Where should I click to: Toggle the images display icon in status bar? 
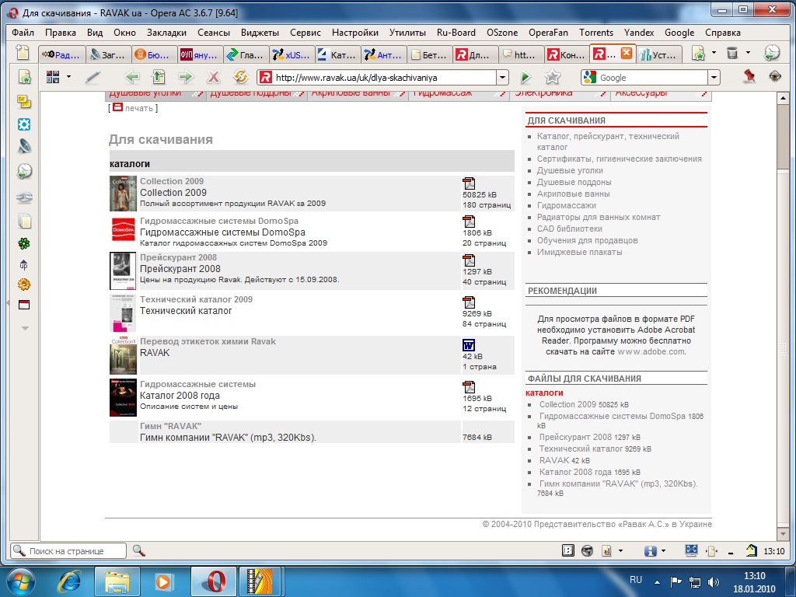point(588,551)
